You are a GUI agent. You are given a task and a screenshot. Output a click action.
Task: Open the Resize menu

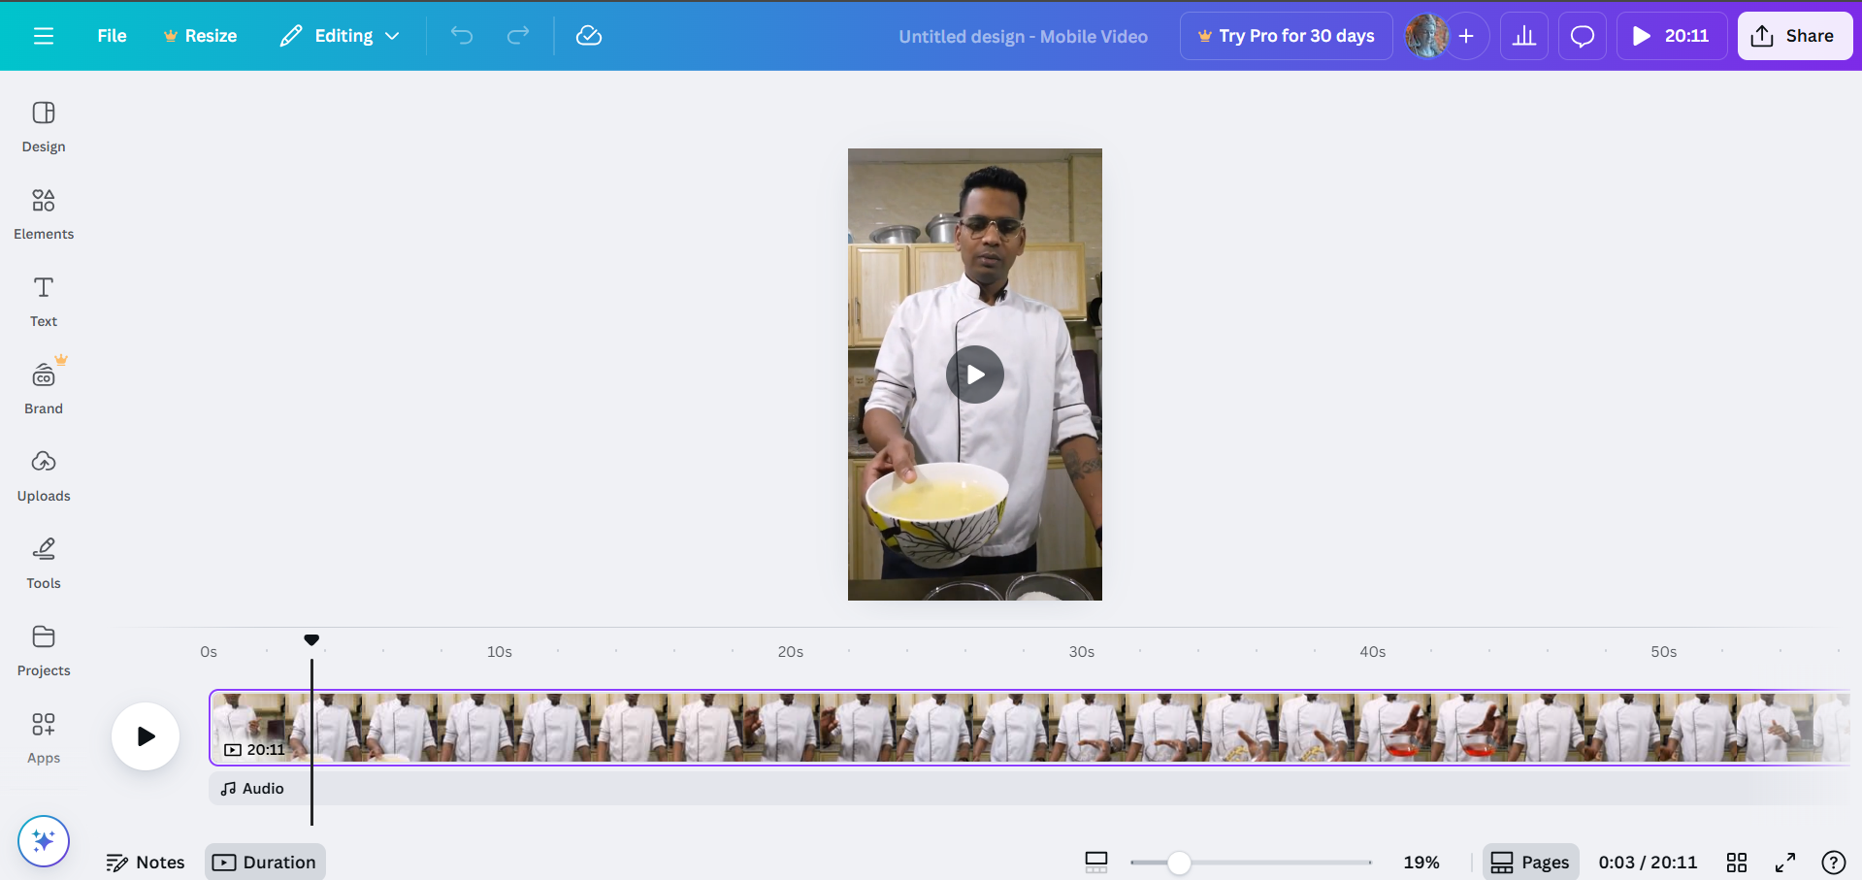click(x=200, y=36)
